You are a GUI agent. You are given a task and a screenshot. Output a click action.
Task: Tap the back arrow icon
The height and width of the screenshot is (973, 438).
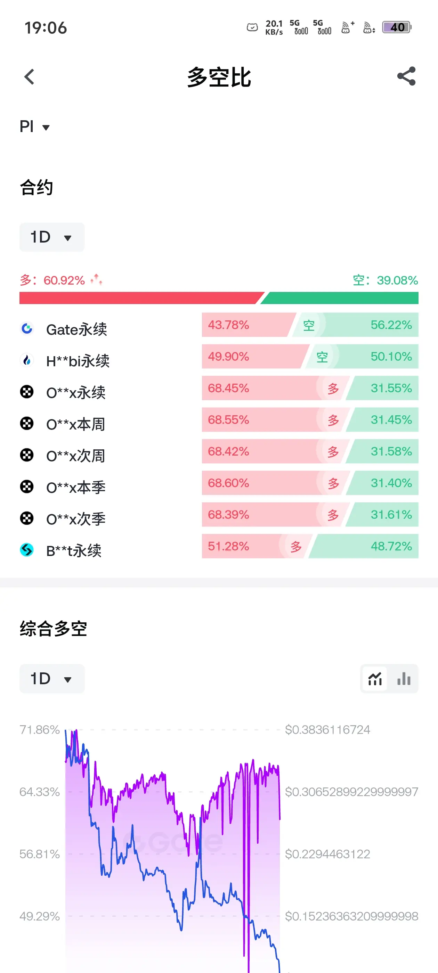[29, 77]
